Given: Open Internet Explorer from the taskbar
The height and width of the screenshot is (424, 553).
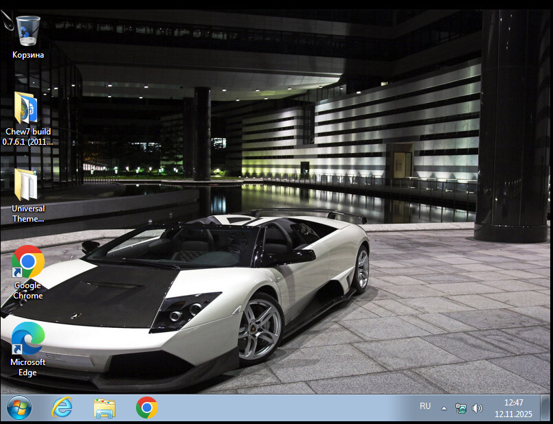Looking at the screenshot, I should pos(63,408).
